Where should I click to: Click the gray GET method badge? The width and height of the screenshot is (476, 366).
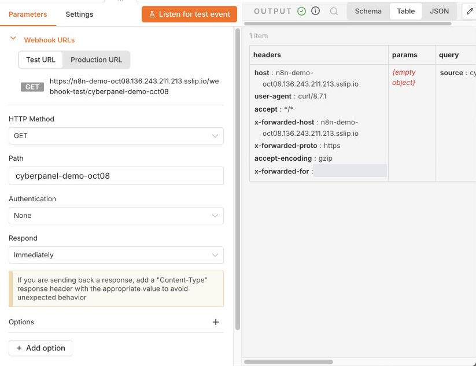[32, 87]
